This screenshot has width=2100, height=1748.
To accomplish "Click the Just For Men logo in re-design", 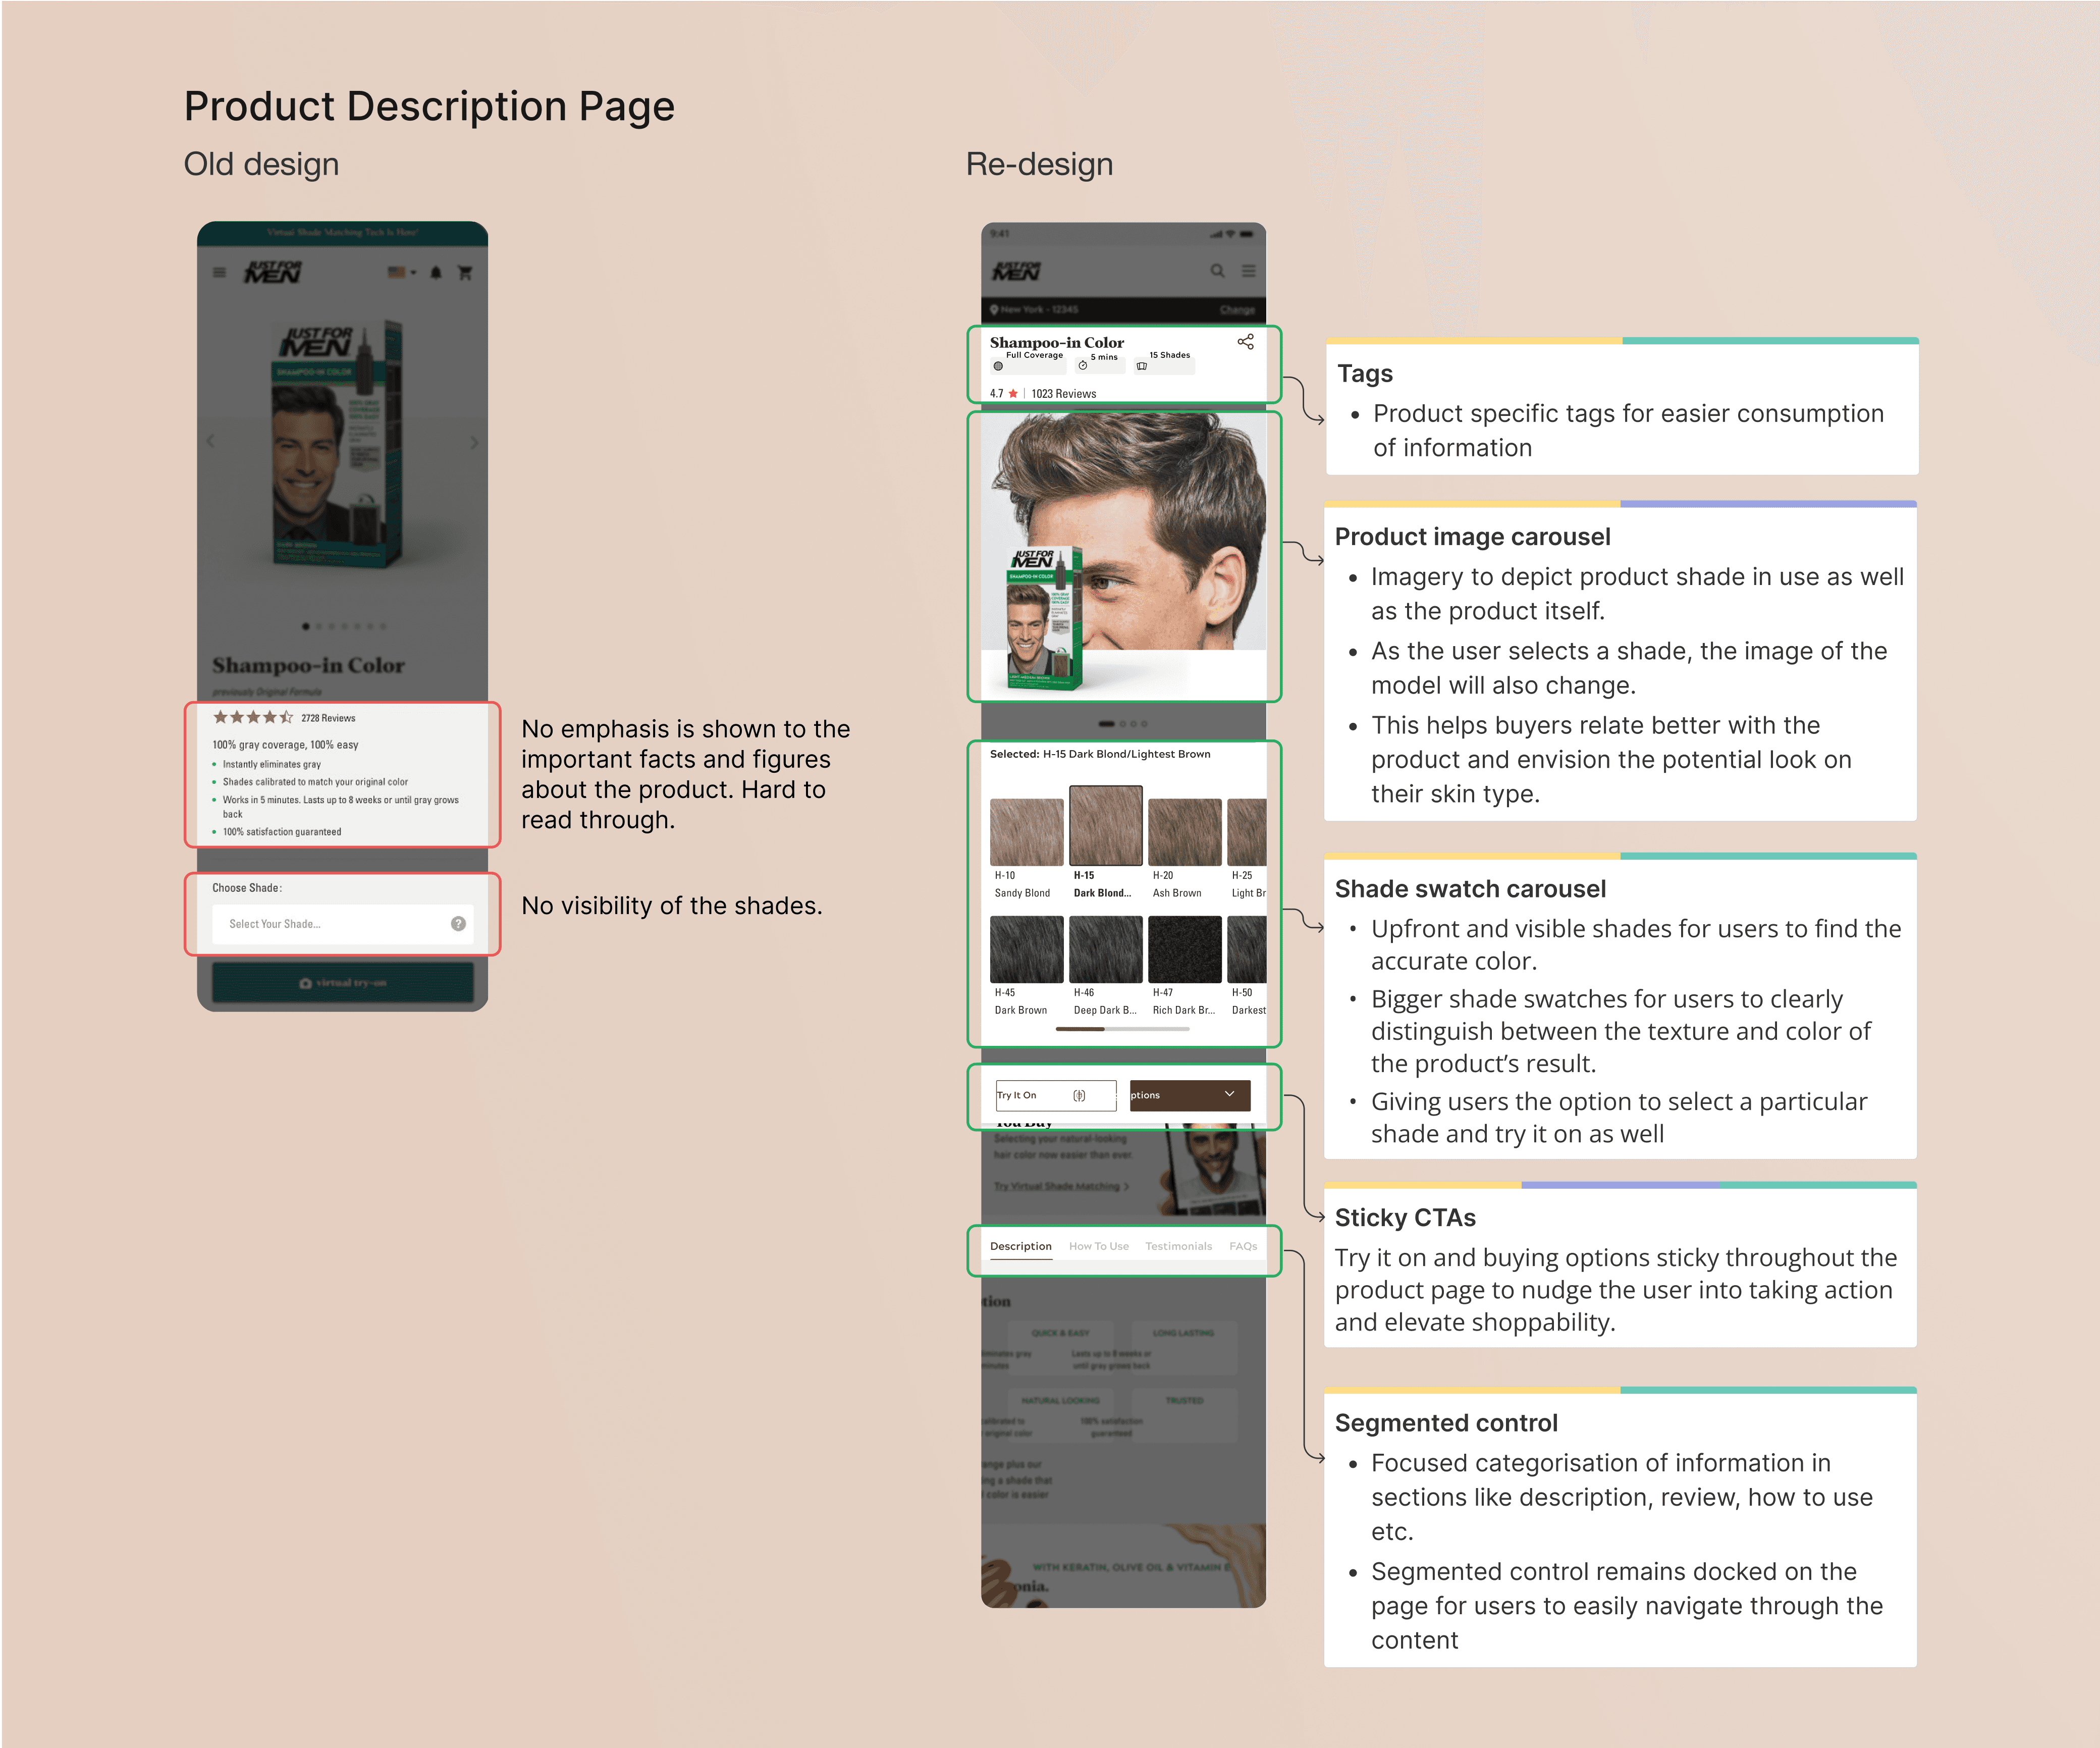I will 1016,271.
